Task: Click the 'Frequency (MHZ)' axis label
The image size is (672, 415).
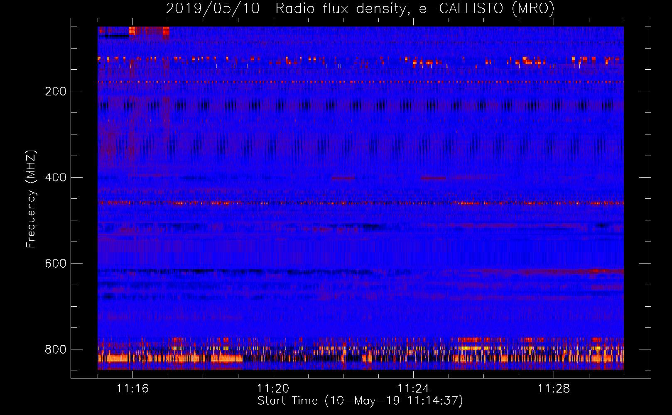Action: coord(31,199)
